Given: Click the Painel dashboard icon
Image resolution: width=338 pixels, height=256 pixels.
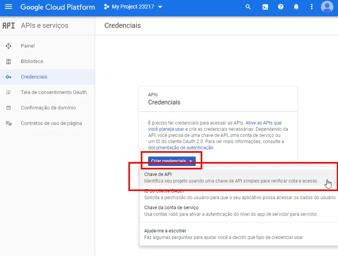Looking at the screenshot, I should 8,46.
